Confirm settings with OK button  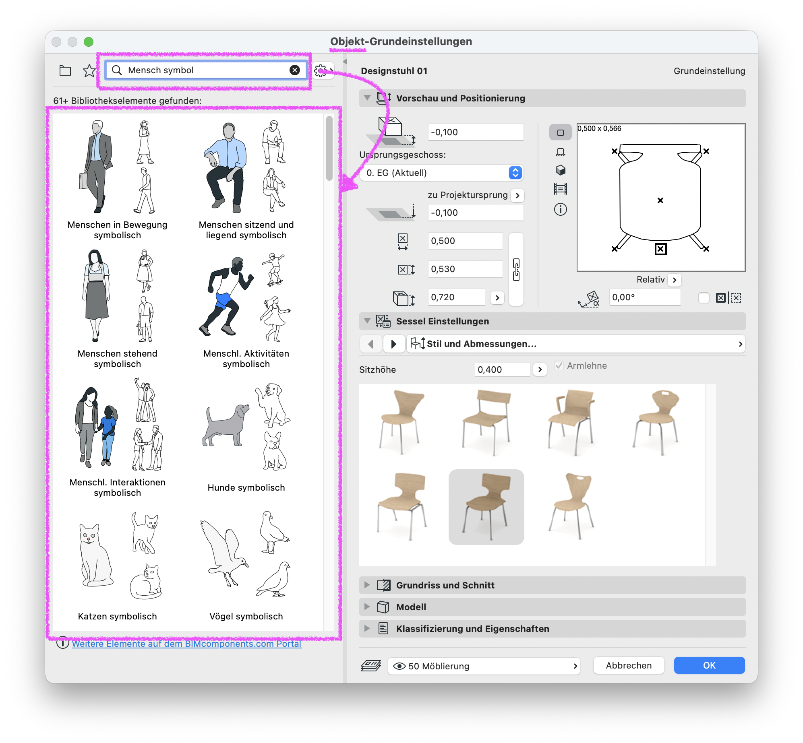(709, 665)
